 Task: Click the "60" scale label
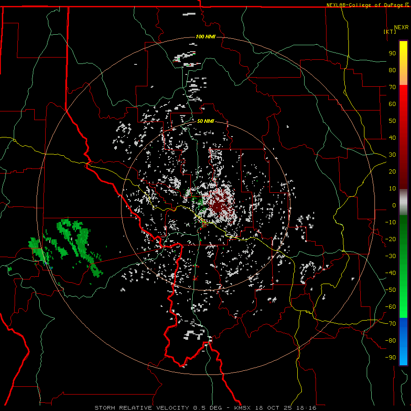point(392,104)
